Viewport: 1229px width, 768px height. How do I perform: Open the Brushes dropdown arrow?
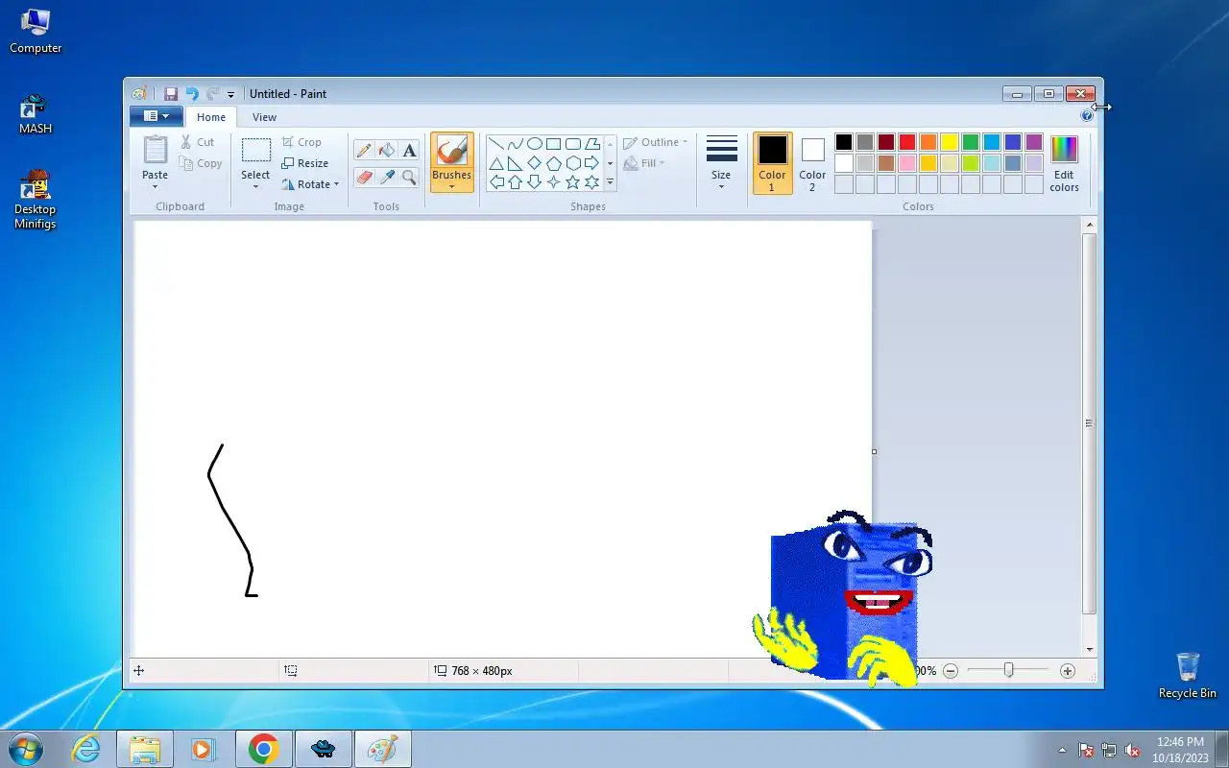coord(452,186)
